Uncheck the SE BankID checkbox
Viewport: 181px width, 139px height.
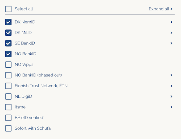pos(9,43)
